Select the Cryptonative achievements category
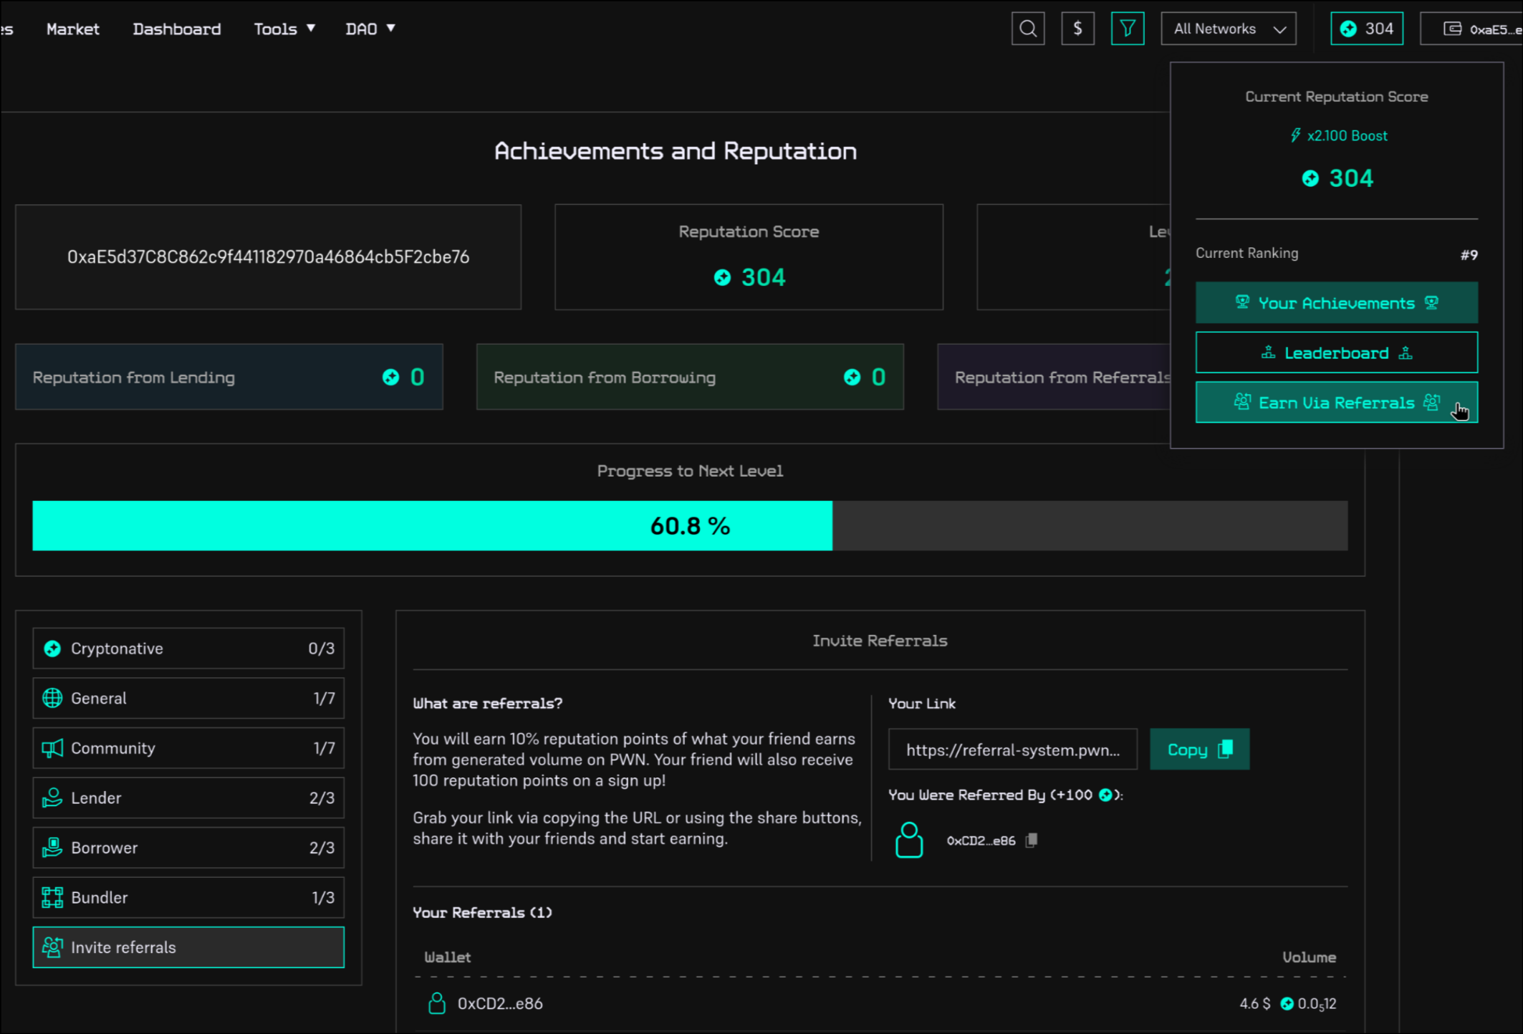1523x1034 pixels. 188,648
